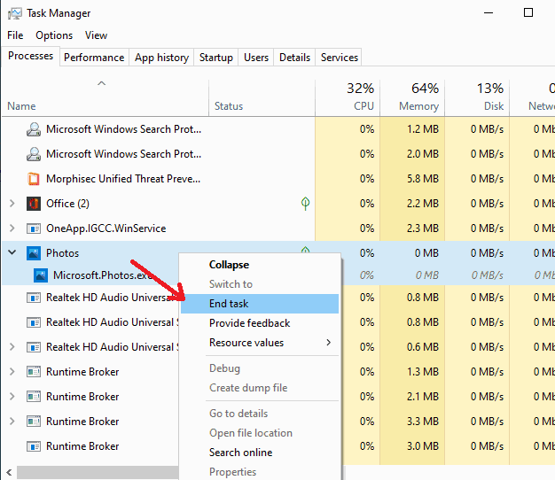Click the first Microsoft Windows Search Prot icon

pos(34,129)
